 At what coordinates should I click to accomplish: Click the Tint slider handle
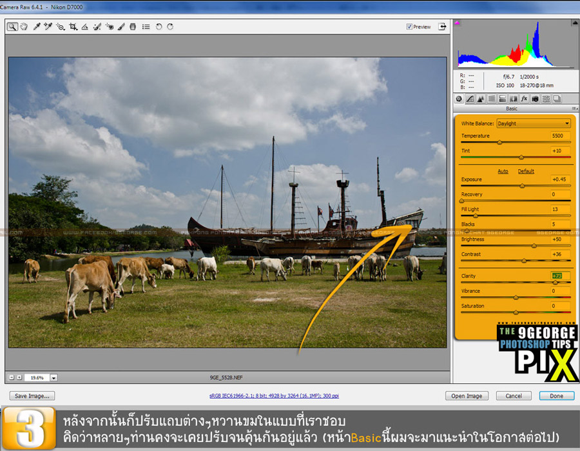pyautogui.click(x=521, y=157)
